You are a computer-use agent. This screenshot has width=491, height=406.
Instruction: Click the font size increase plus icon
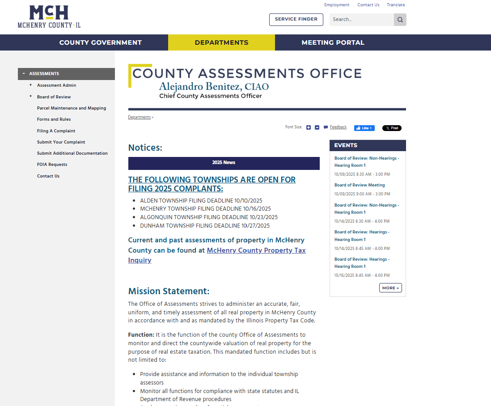click(309, 127)
